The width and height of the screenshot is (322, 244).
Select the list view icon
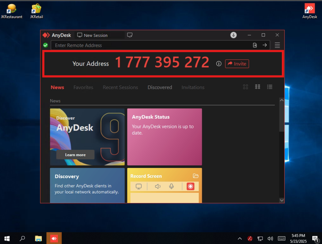point(270,87)
